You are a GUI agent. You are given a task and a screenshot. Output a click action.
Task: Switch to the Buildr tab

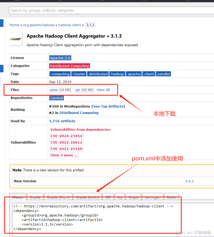click(171, 197)
